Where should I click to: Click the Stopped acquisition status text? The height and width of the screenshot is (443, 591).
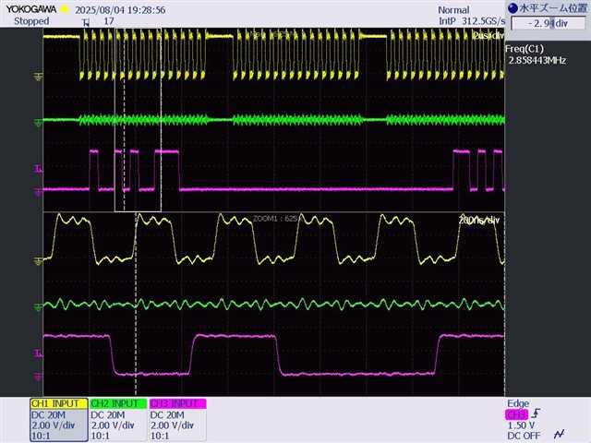coord(31,21)
